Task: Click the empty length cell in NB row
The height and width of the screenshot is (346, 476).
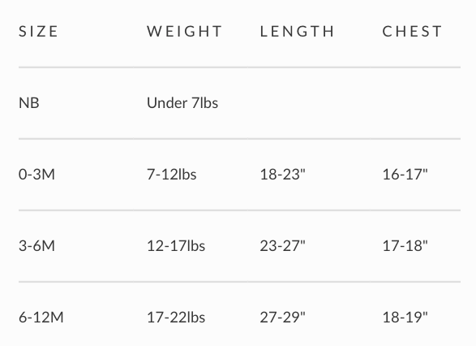Action: click(309, 103)
